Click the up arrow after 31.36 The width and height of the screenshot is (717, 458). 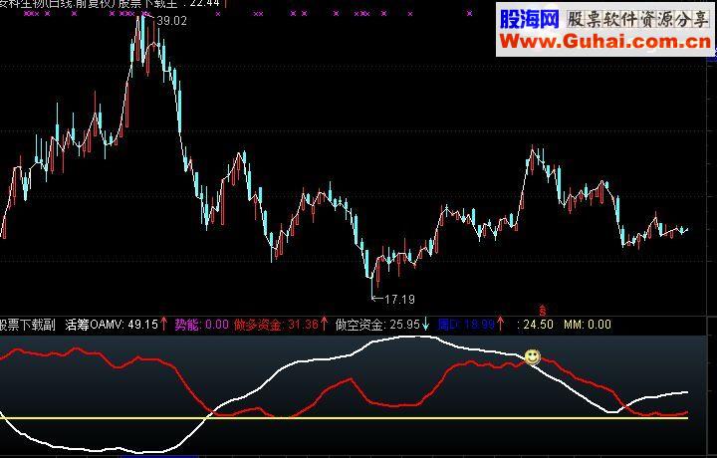[x=324, y=324]
